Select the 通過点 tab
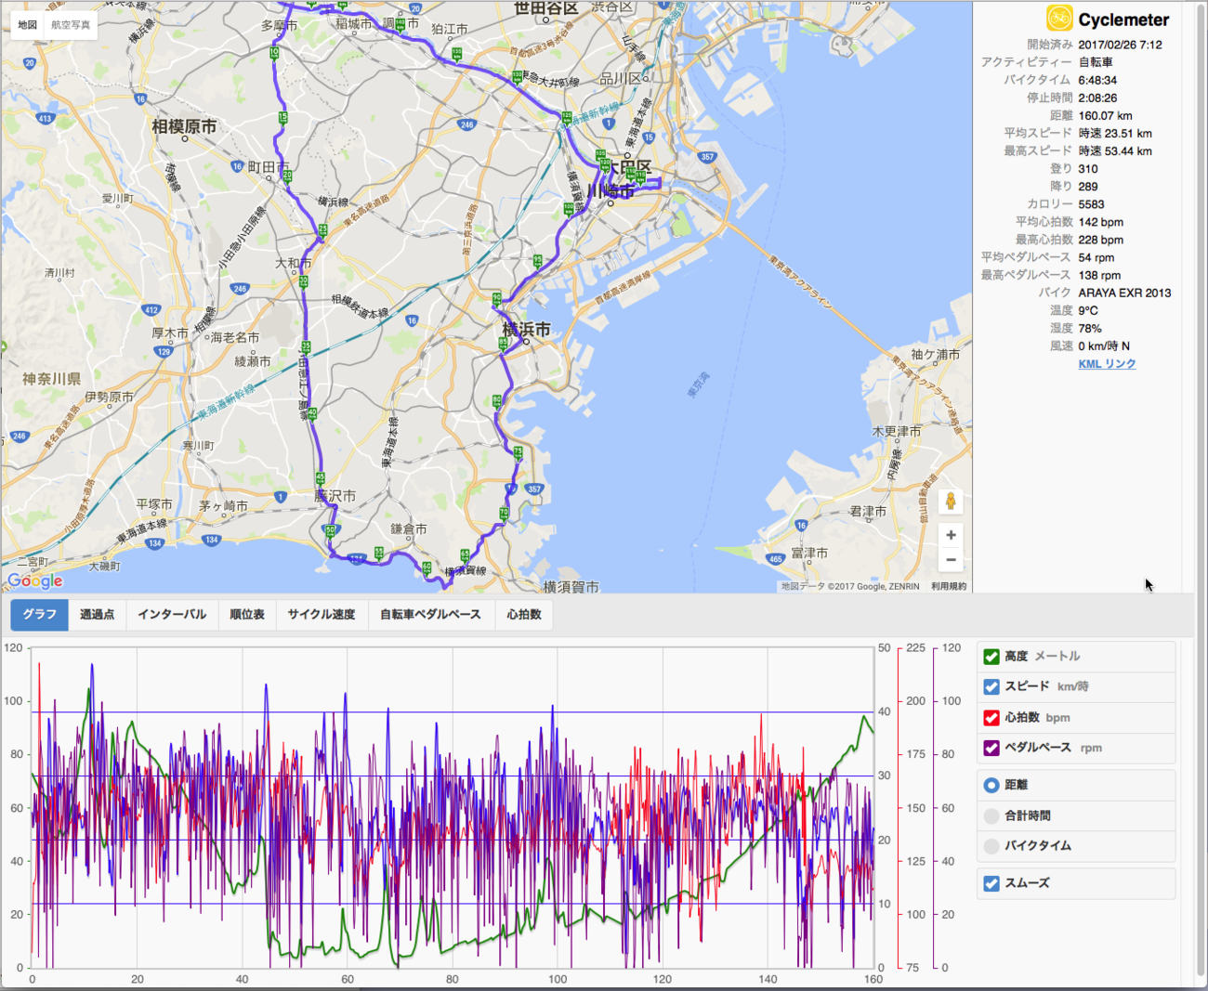The image size is (1208, 991). [97, 615]
